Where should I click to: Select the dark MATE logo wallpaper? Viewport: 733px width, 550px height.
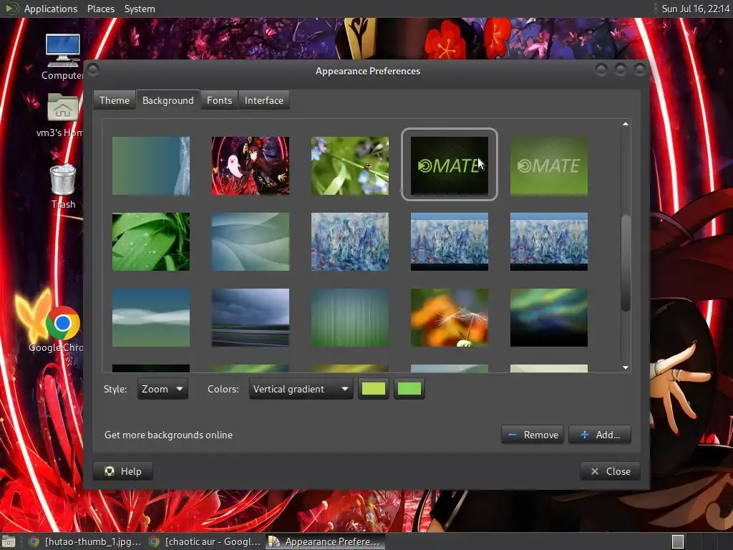(450, 165)
